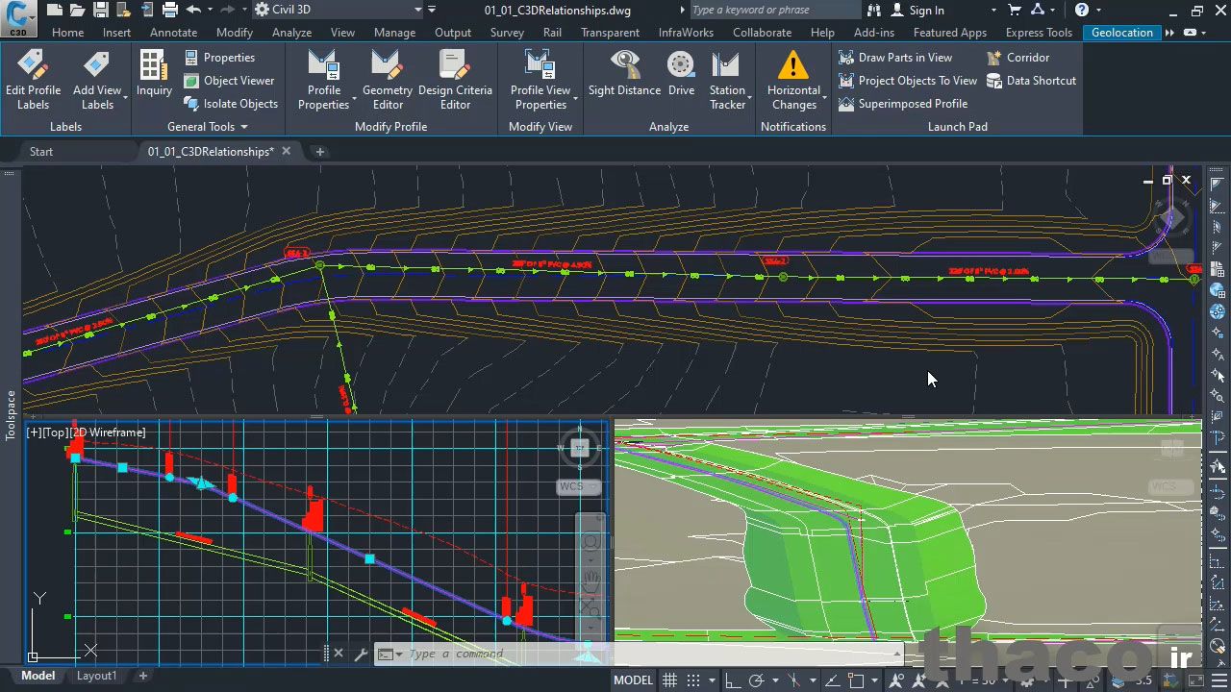Viewport: 1231px width, 692px height.
Task: Open Properties palette
Action: 219,58
